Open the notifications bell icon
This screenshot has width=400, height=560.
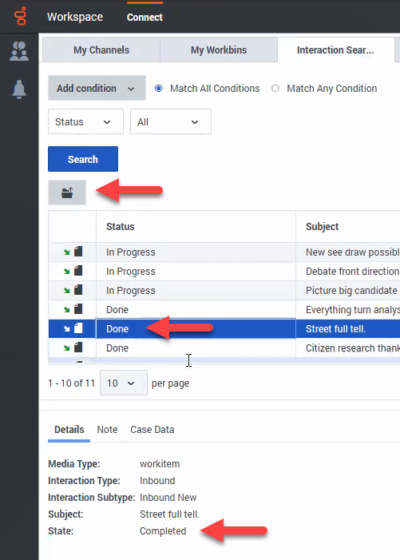point(19,89)
